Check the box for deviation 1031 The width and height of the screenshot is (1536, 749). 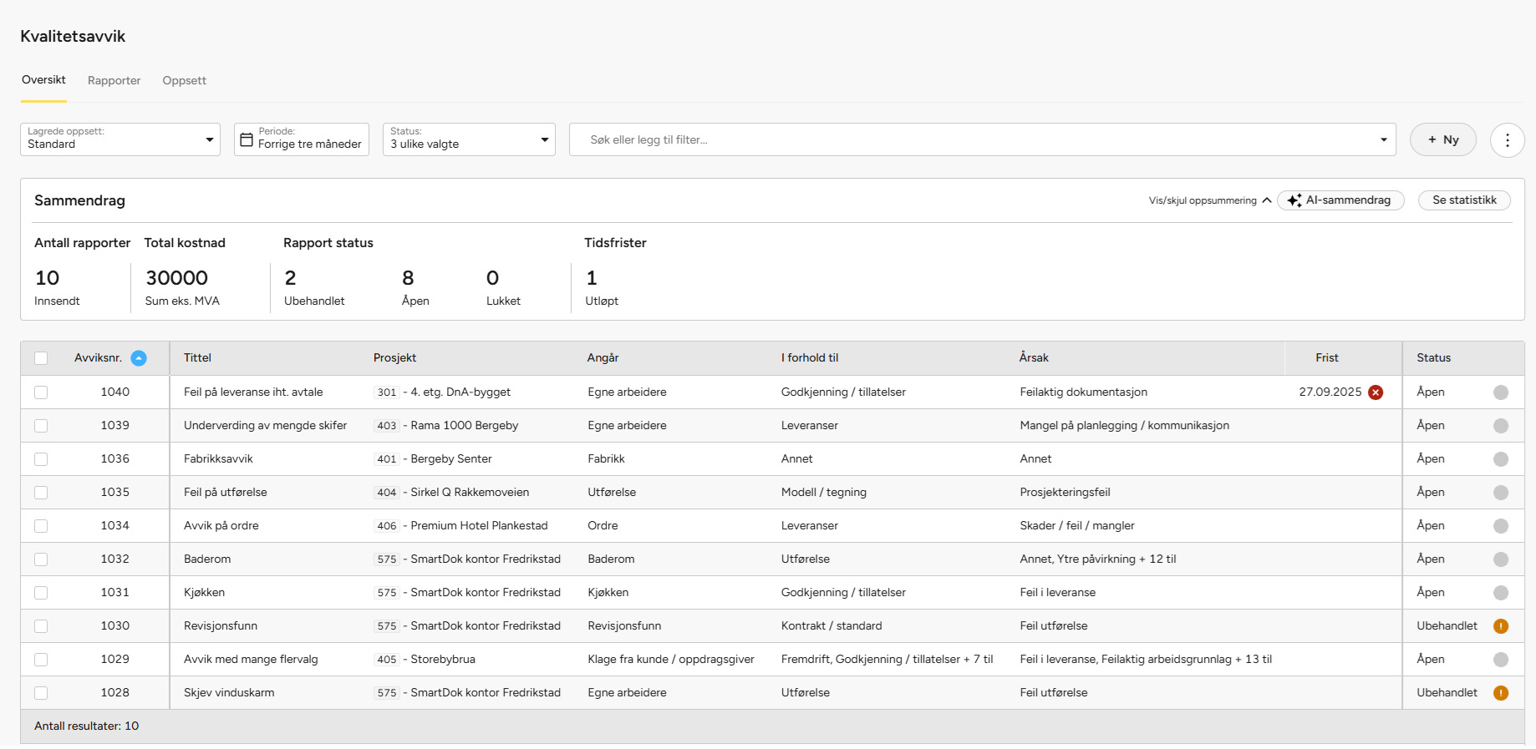pos(41,593)
